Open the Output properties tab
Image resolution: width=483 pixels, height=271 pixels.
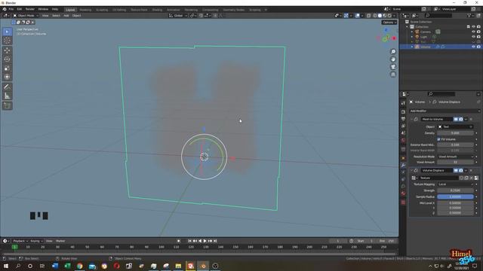pyautogui.click(x=403, y=119)
